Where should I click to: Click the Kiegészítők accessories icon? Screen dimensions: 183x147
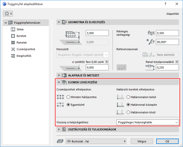click(13, 56)
